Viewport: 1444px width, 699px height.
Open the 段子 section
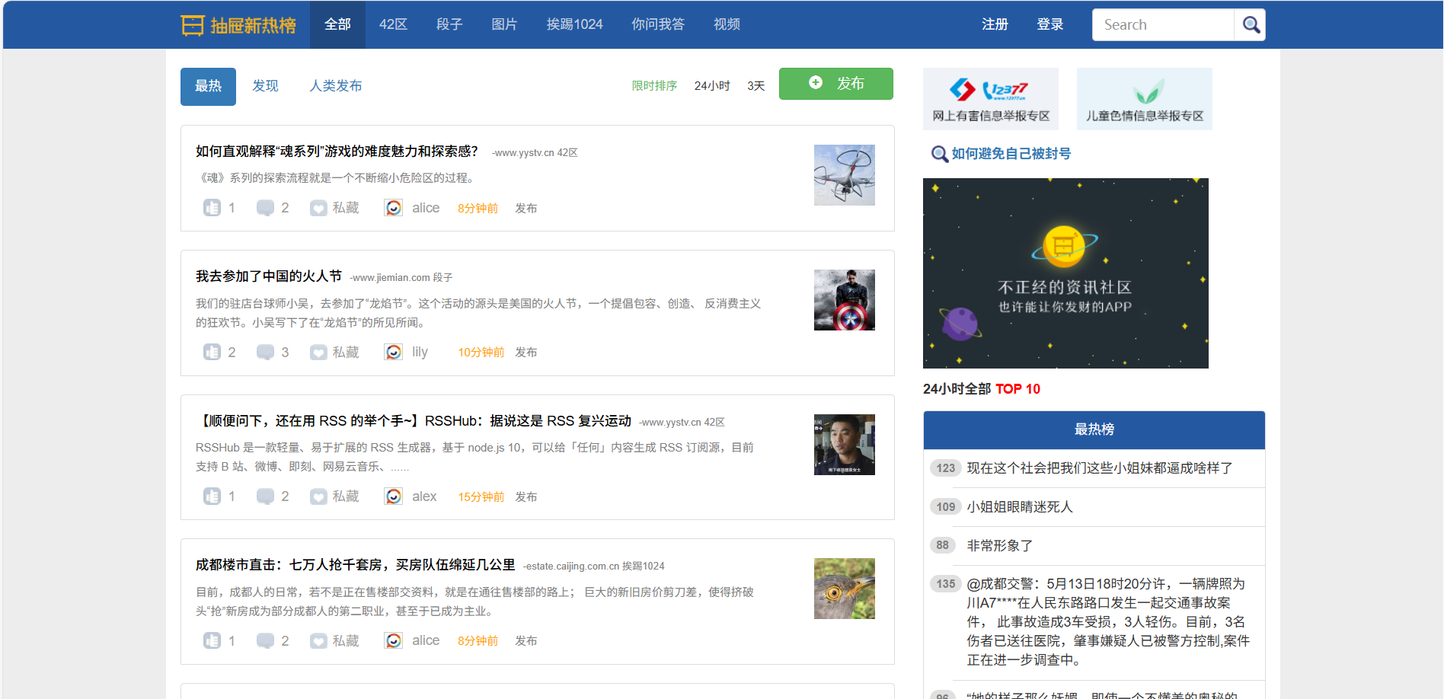(x=449, y=24)
